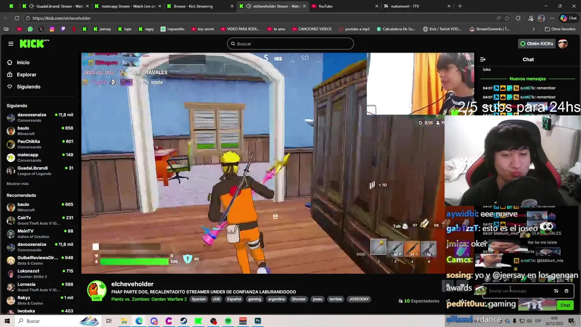
Task: Reload the page
Action: 17,18
